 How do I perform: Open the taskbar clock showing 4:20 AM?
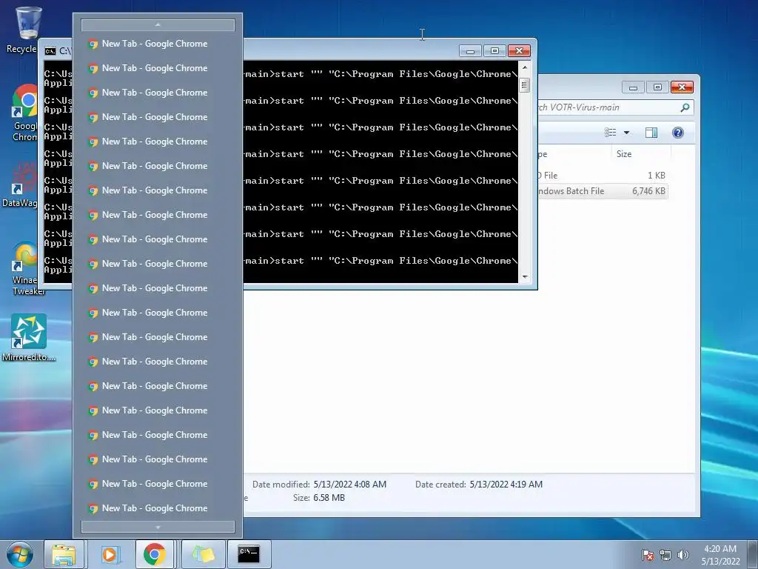coord(720,555)
